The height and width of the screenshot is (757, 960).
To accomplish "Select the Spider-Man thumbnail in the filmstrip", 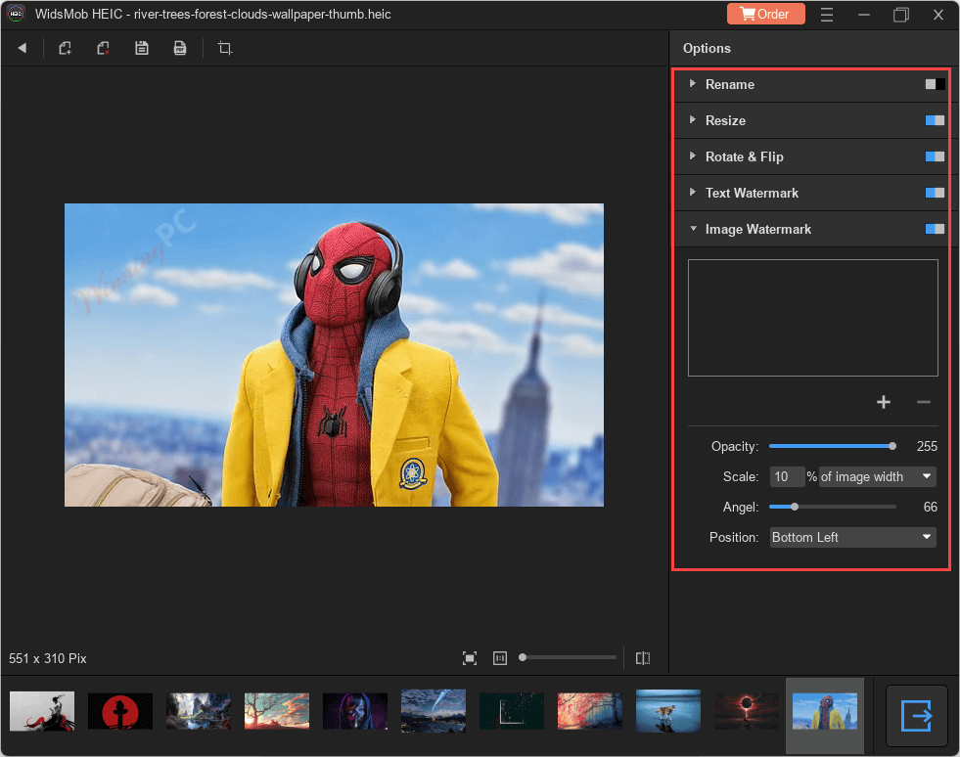I will pos(825,711).
